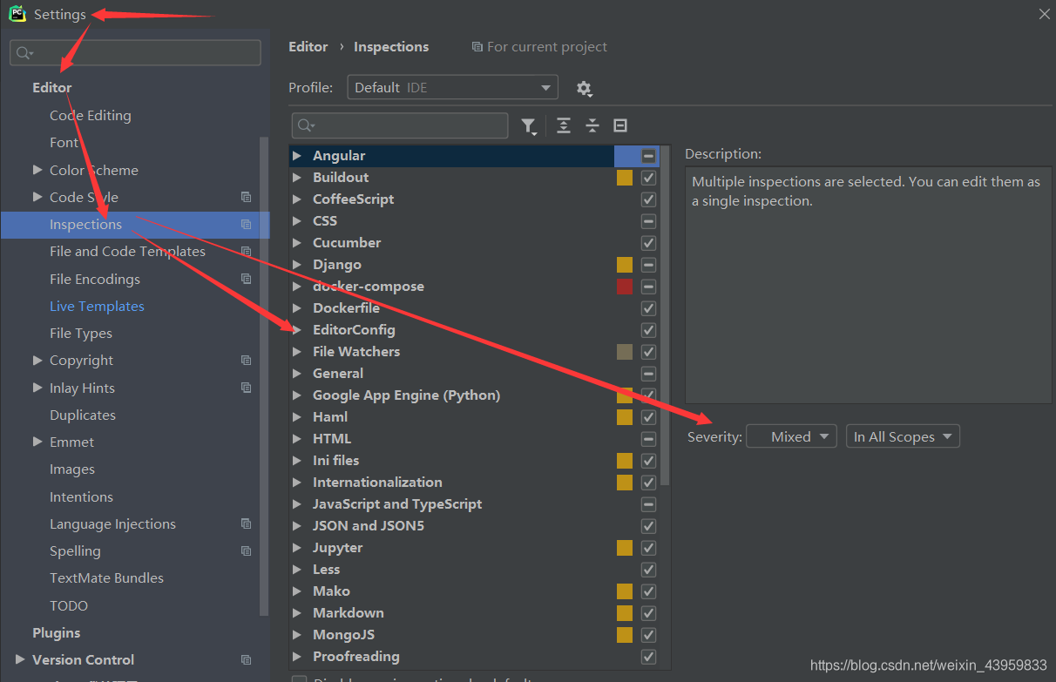Select the Markdown inspections row
The height and width of the screenshot is (682, 1056).
coord(474,613)
